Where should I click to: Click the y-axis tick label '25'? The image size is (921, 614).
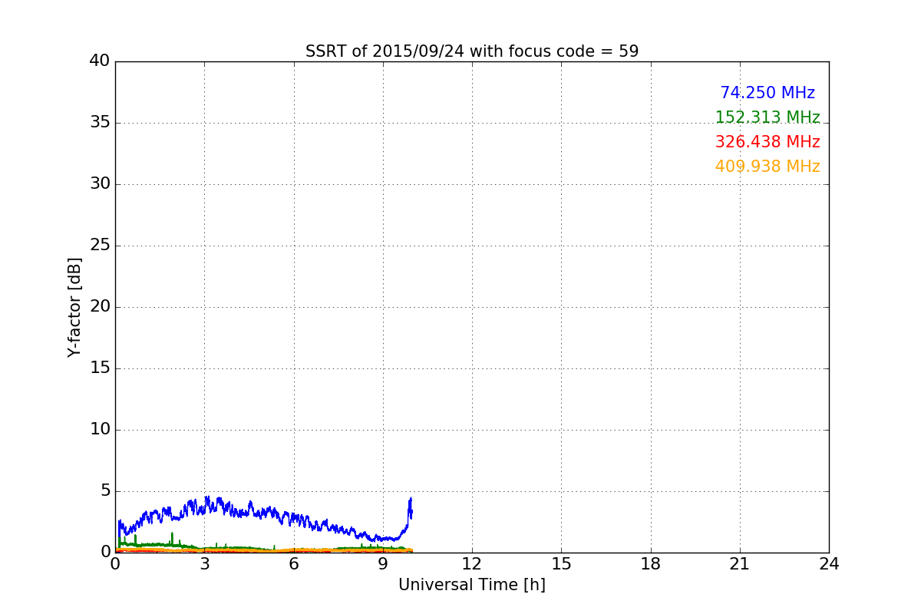(x=100, y=246)
